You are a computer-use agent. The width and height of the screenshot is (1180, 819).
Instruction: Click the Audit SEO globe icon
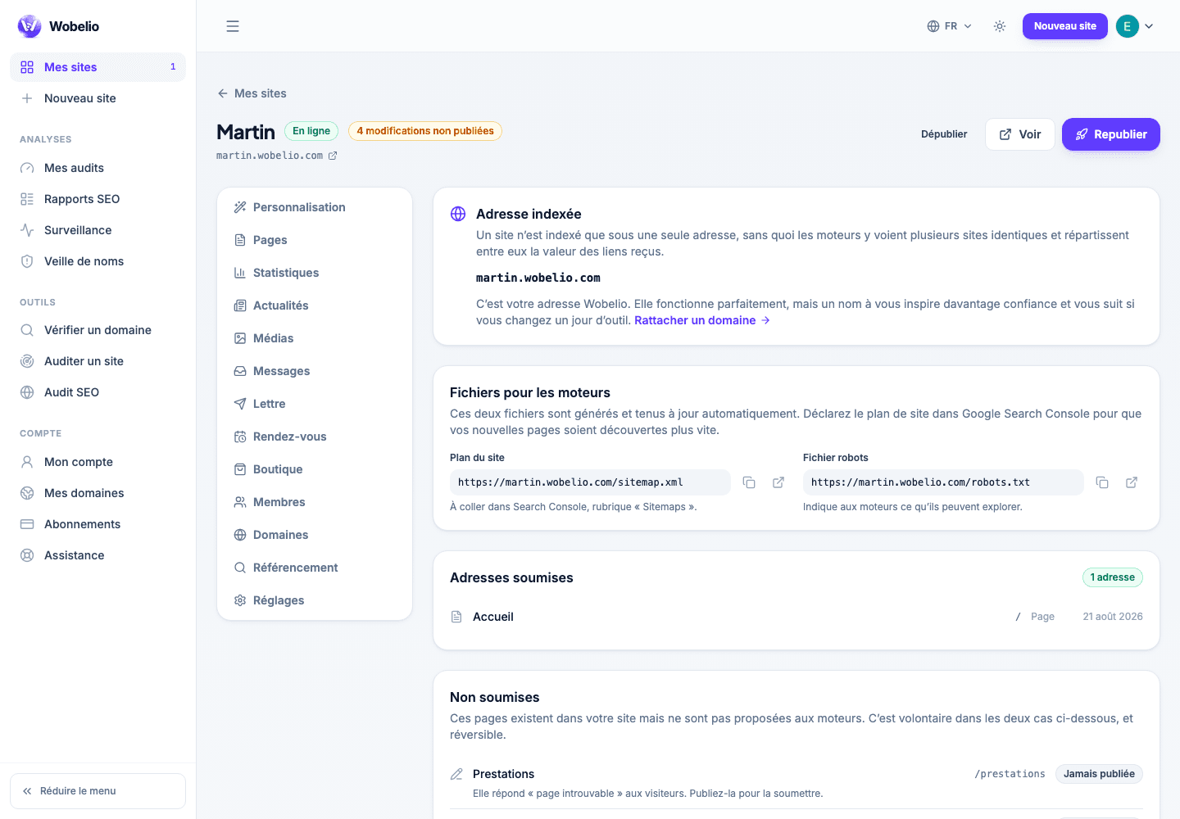(x=27, y=392)
